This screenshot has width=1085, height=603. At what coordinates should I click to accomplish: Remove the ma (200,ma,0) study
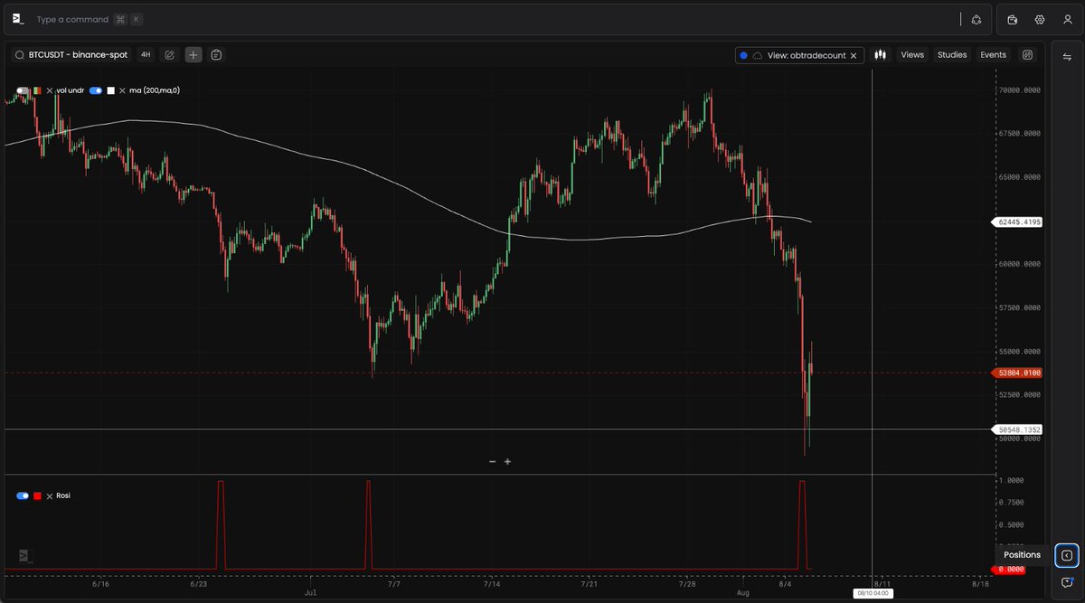click(122, 90)
